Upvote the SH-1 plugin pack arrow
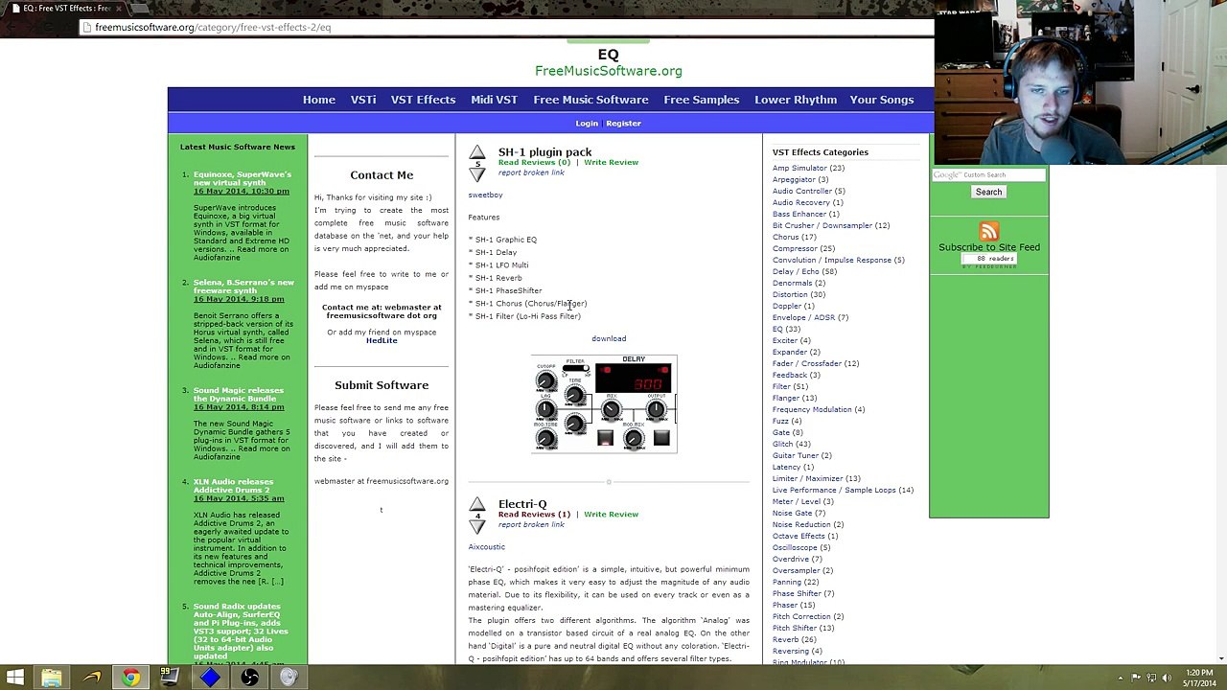 pos(476,152)
